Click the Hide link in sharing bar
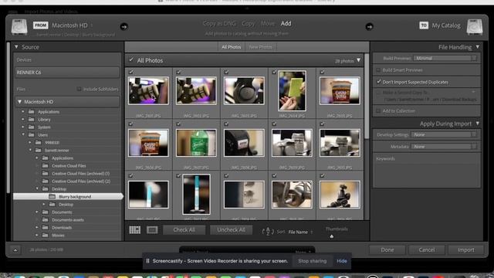Image resolution: width=494 pixels, height=278 pixels. pos(342,261)
